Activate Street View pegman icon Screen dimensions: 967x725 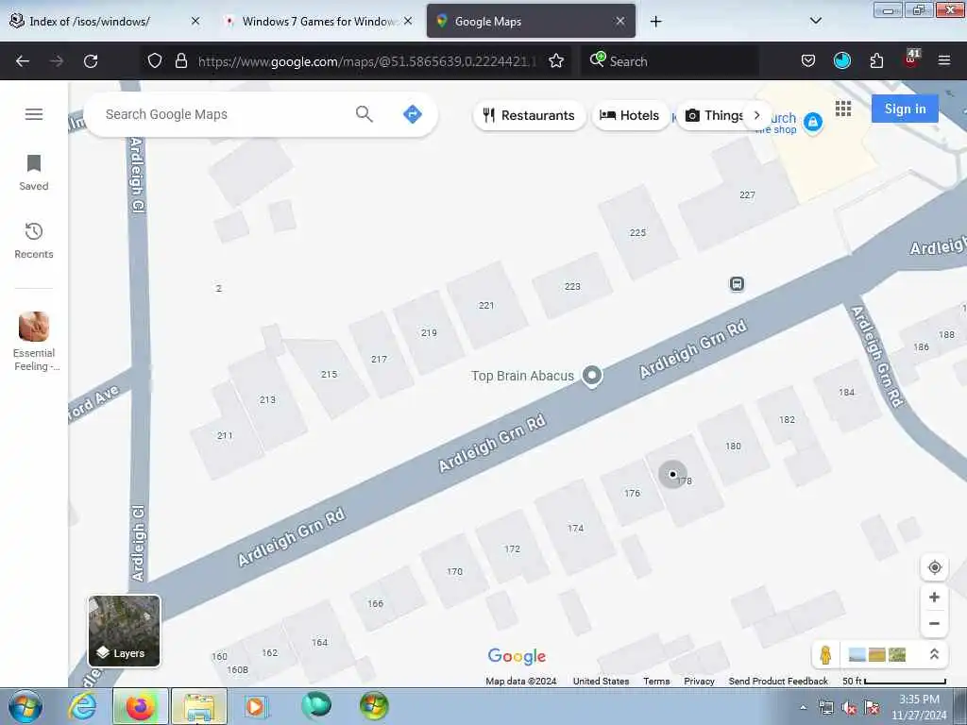tap(825, 655)
